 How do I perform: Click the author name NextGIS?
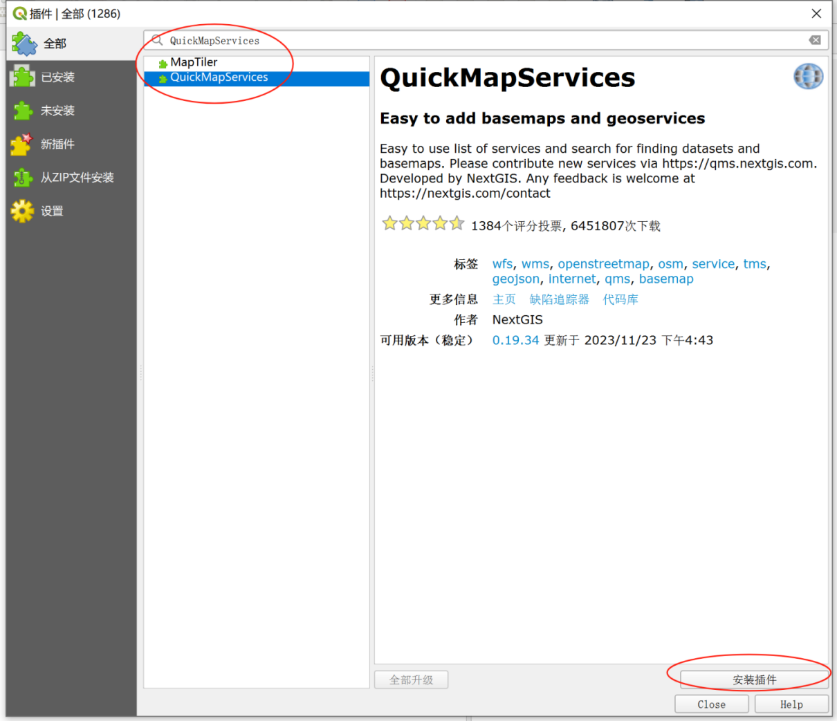pos(517,320)
